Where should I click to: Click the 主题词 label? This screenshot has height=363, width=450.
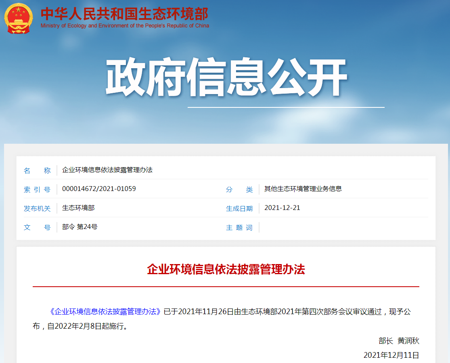coord(239,227)
